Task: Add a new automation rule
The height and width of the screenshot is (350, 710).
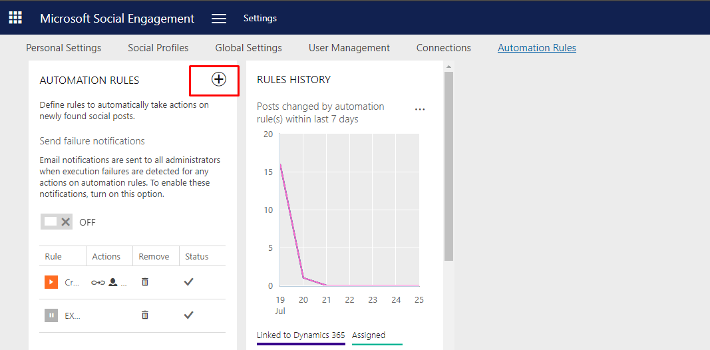Action: (218, 79)
